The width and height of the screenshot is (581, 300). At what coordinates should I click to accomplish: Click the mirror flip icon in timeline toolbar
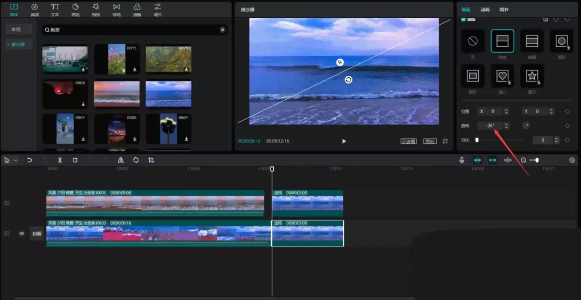click(x=121, y=160)
